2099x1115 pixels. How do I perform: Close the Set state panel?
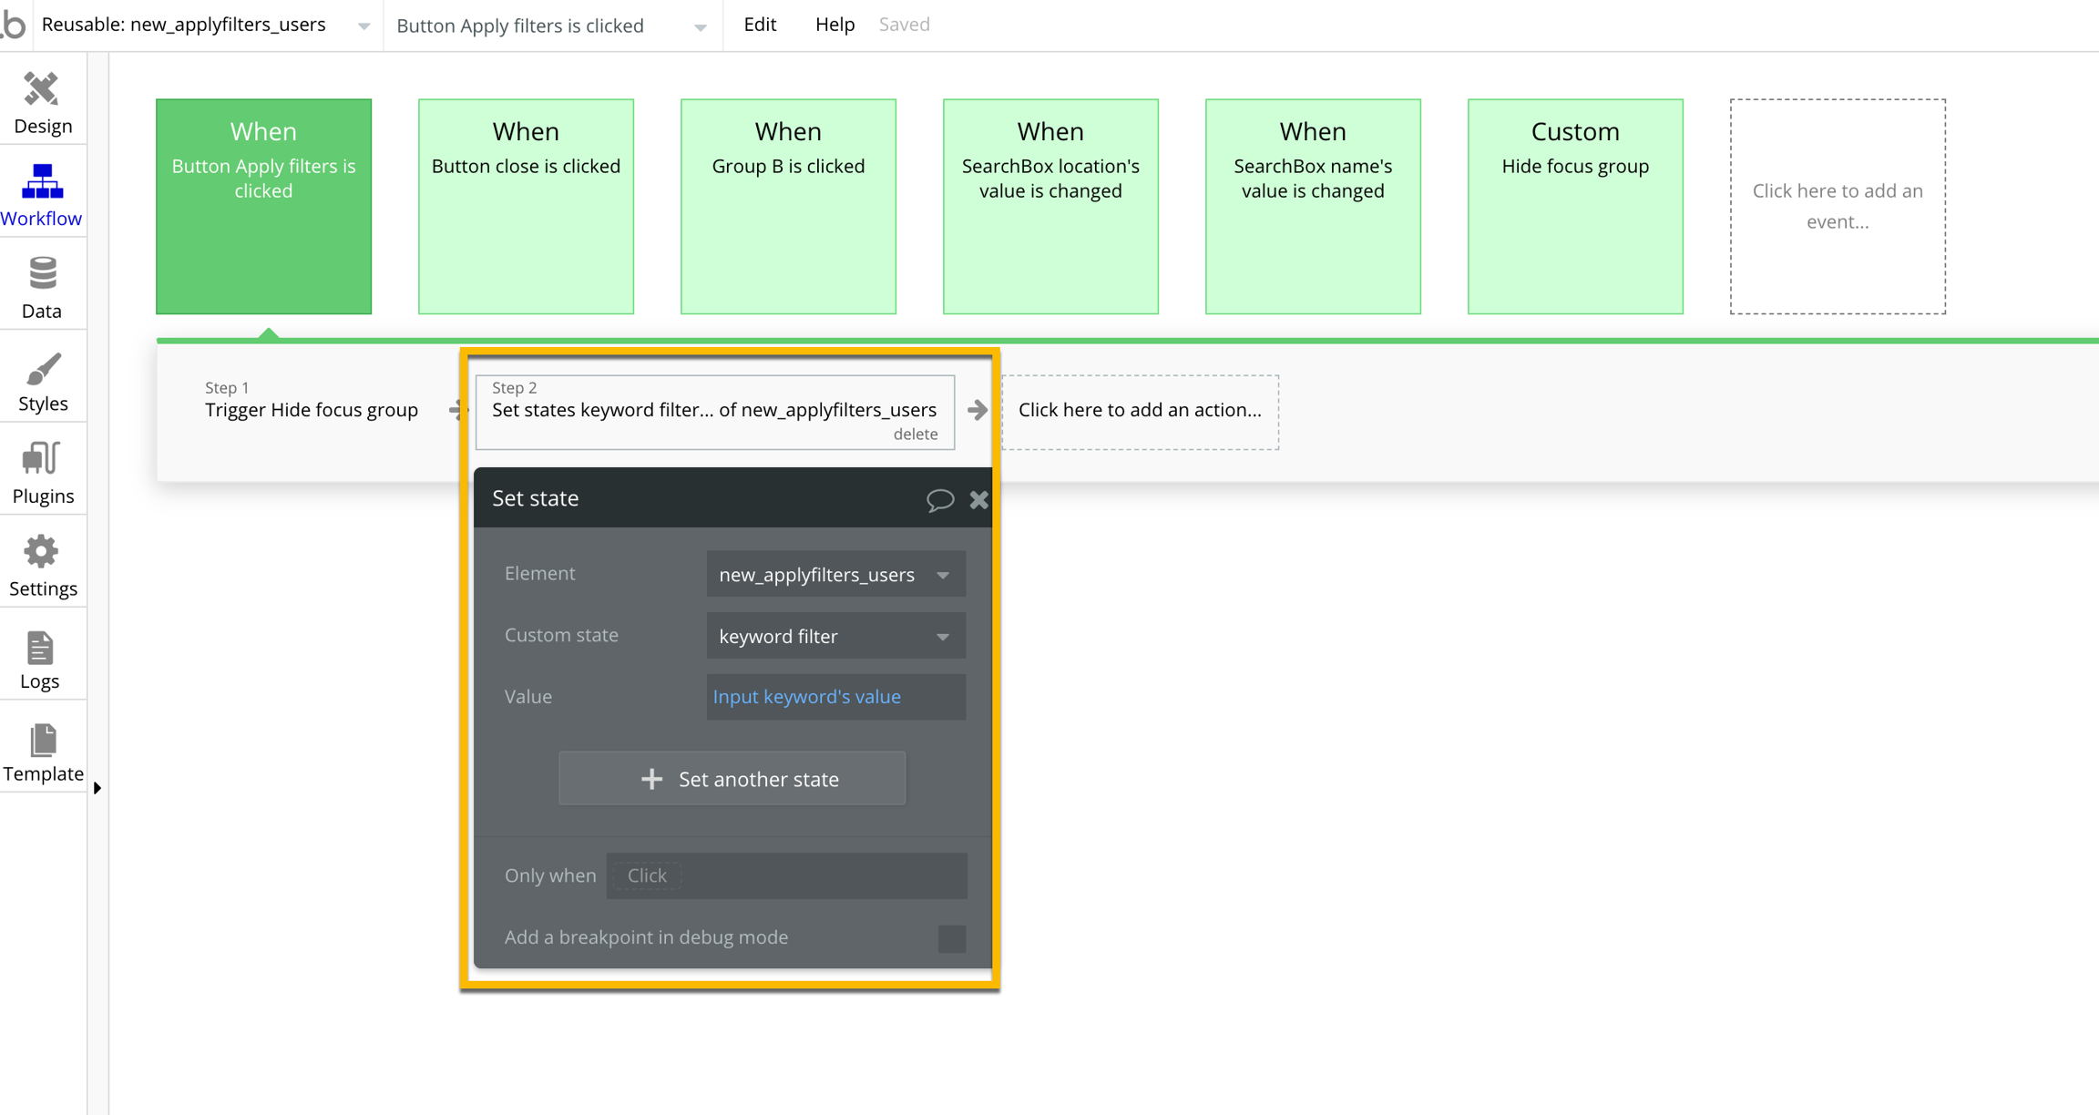coord(979,499)
